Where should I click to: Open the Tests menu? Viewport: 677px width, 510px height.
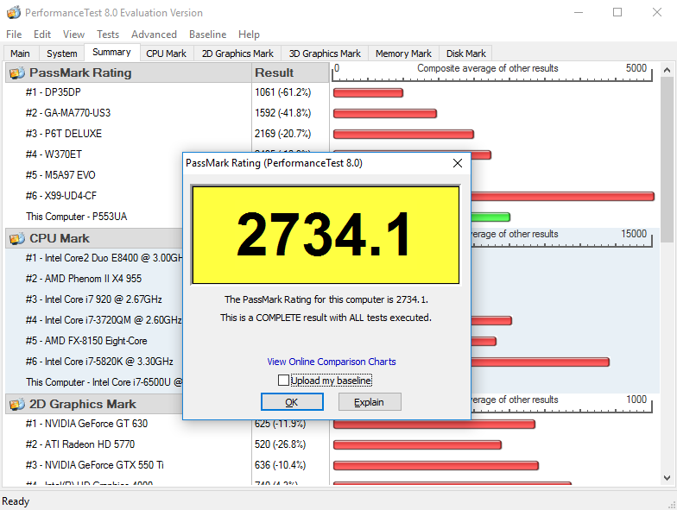click(107, 35)
